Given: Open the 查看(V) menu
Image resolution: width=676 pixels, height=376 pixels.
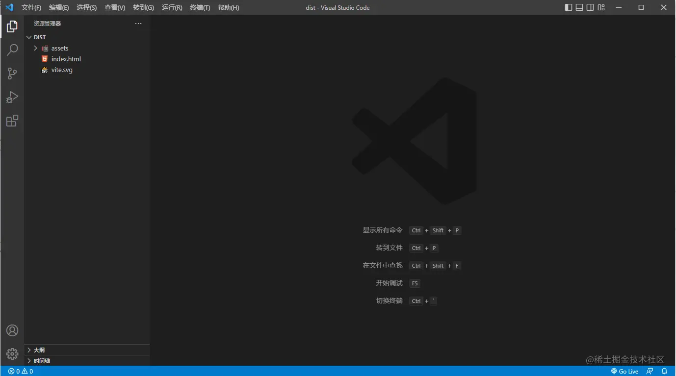Looking at the screenshot, I should coord(115,8).
